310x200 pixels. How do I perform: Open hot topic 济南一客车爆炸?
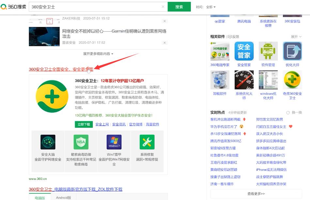tap(222, 184)
